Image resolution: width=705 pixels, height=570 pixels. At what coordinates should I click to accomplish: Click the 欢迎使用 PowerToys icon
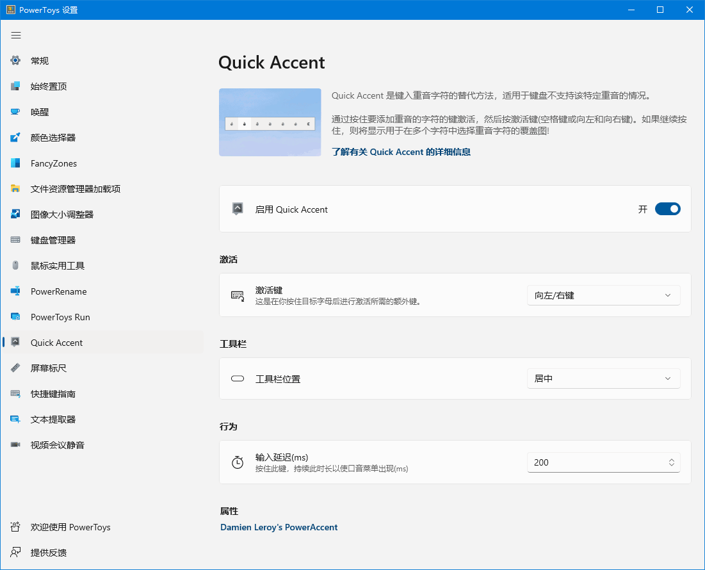(15, 527)
